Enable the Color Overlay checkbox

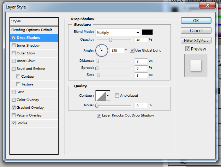13,100
